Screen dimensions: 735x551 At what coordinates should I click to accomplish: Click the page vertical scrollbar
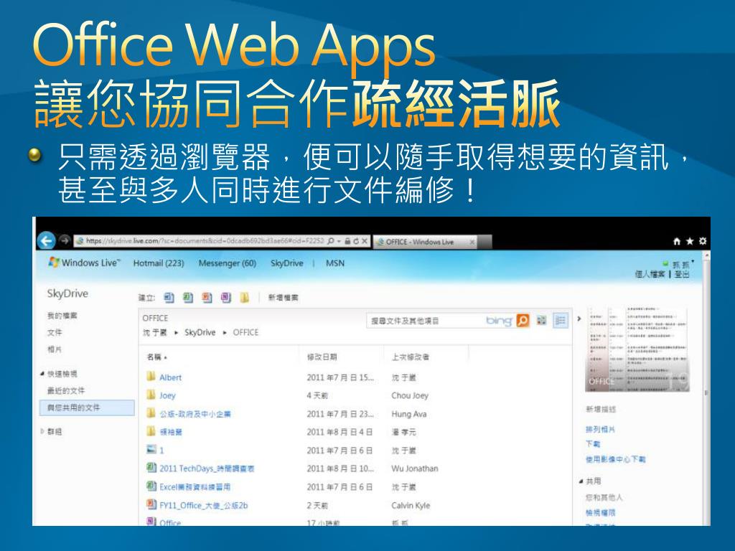(706, 388)
